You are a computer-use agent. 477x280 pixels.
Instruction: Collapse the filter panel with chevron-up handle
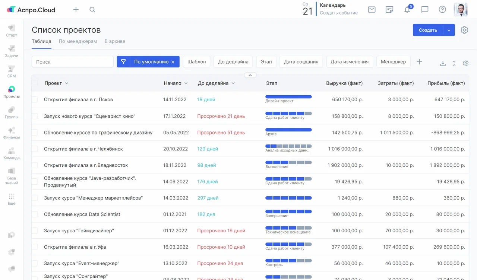pos(250,75)
